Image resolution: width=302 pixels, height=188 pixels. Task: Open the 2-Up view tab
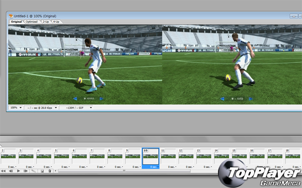(x=46, y=22)
